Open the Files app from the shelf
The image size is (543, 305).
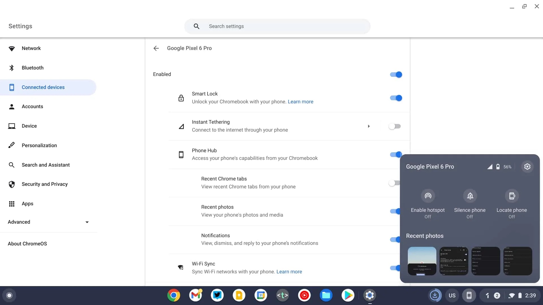pyautogui.click(x=326, y=295)
